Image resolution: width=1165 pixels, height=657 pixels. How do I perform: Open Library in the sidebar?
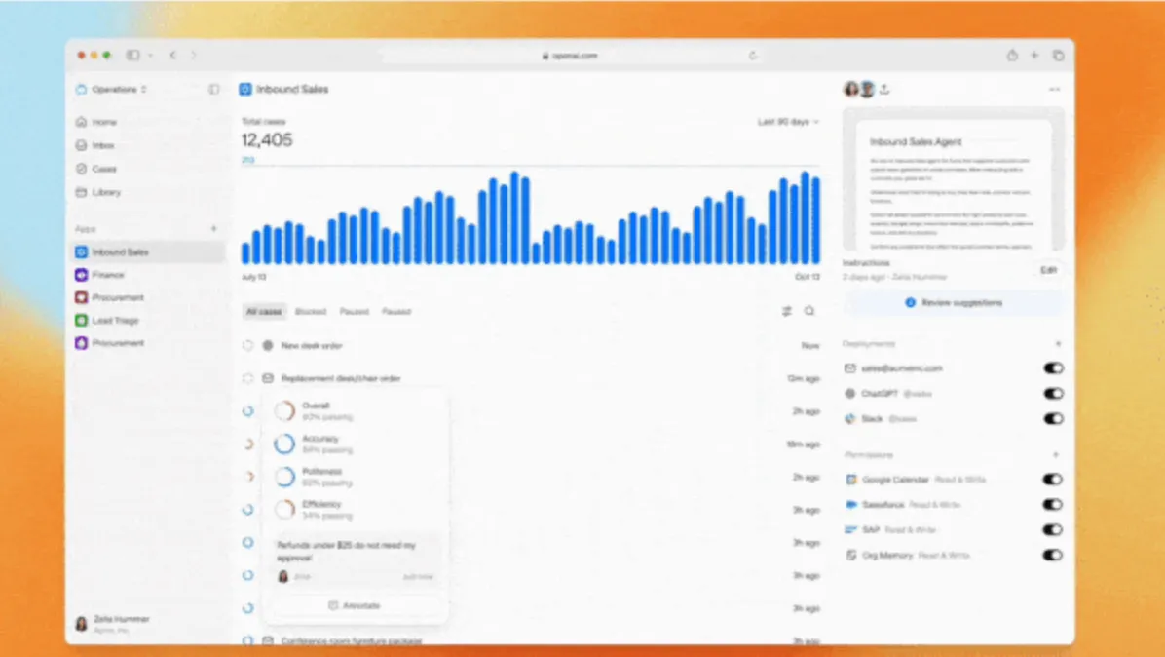98,192
